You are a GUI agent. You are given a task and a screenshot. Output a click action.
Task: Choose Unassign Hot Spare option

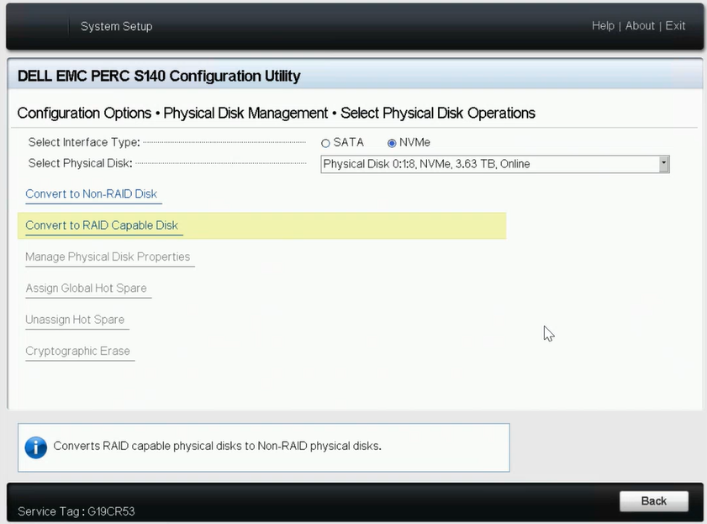(x=75, y=320)
